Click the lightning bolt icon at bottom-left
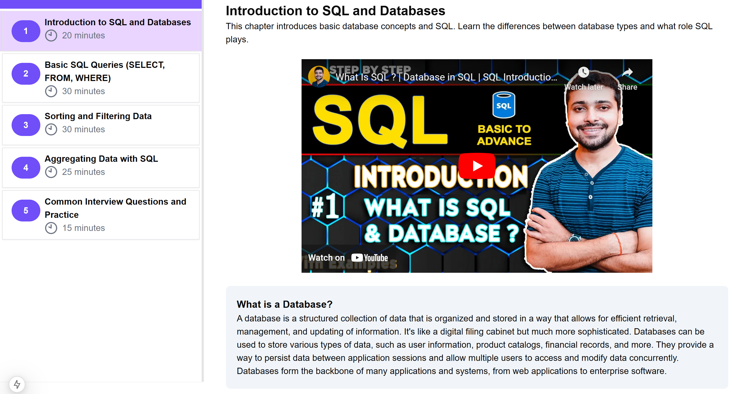Screen dimensions: 737x394 pos(17,384)
